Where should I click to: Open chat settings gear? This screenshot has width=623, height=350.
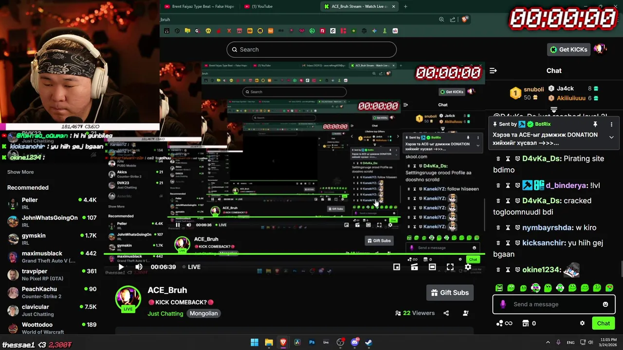click(582, 323)
